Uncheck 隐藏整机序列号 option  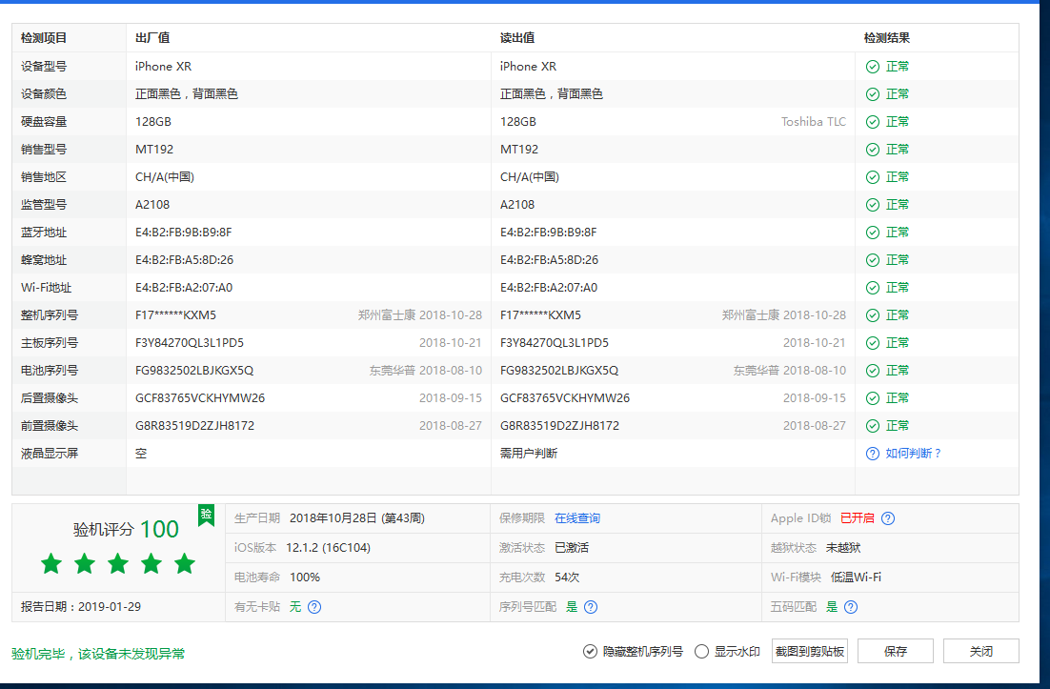[591, 652]
